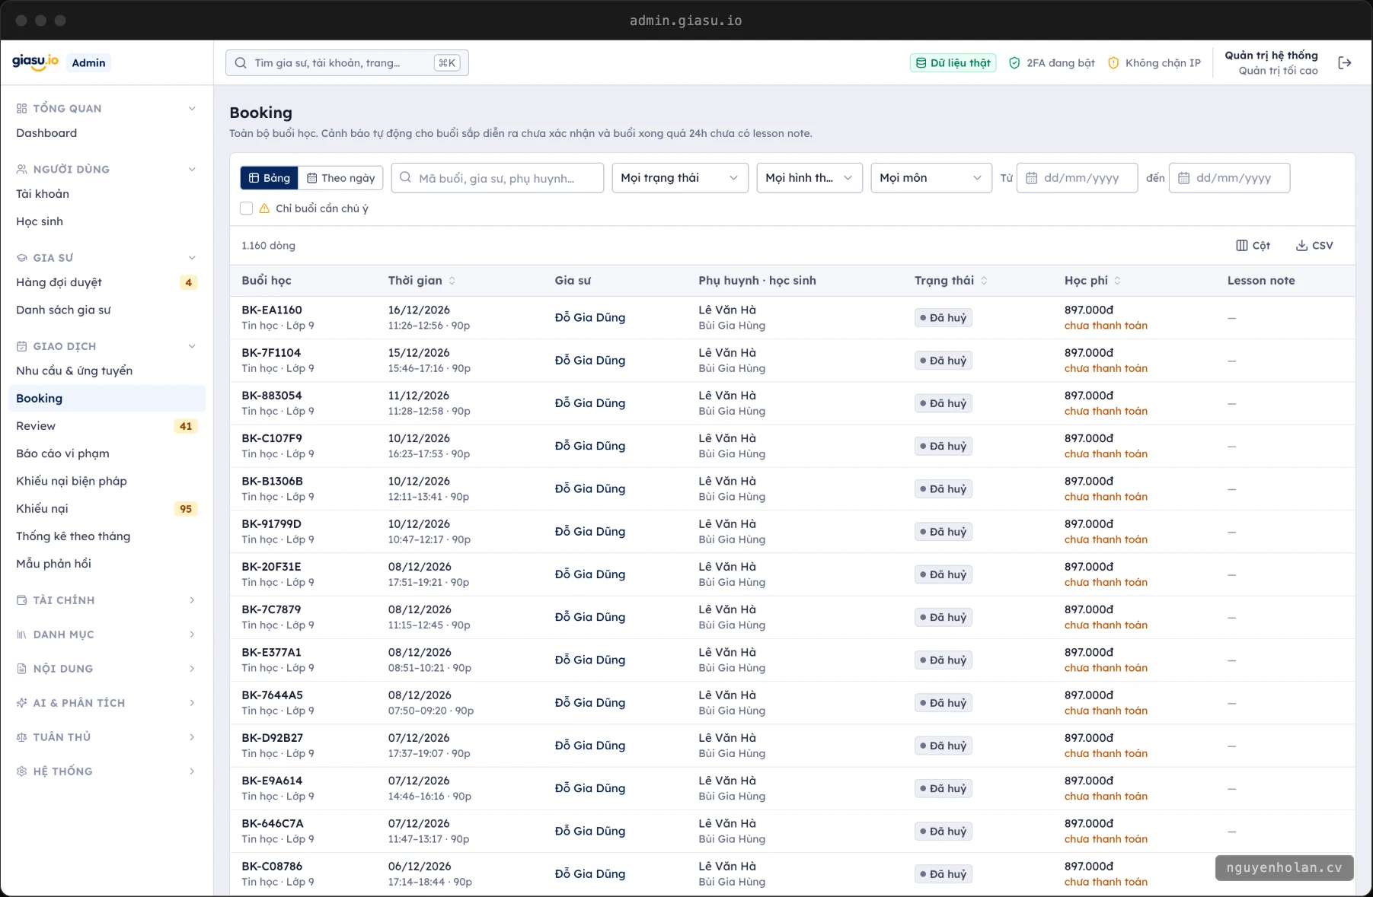This screenshot has height=897, width=1373.
Task: Open Tài khoản in sidebar
Action: (107, 194)
